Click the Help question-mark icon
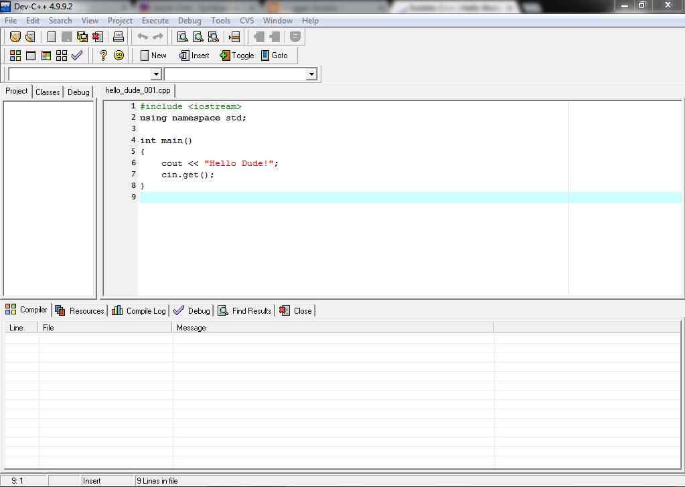 102,56
